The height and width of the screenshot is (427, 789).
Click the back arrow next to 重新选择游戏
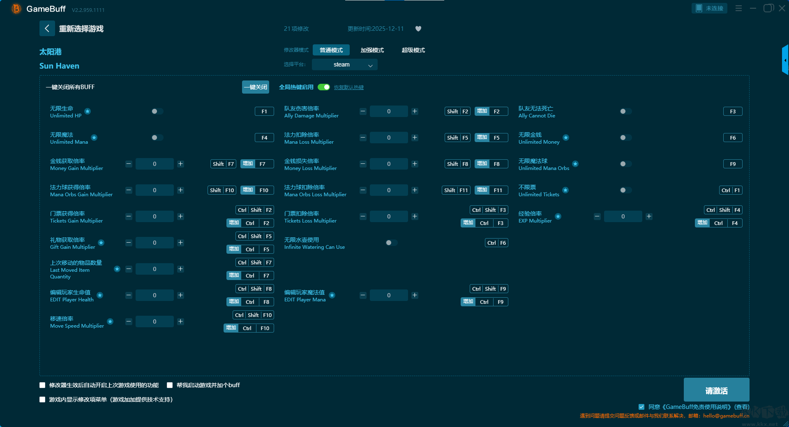[47, 28]
